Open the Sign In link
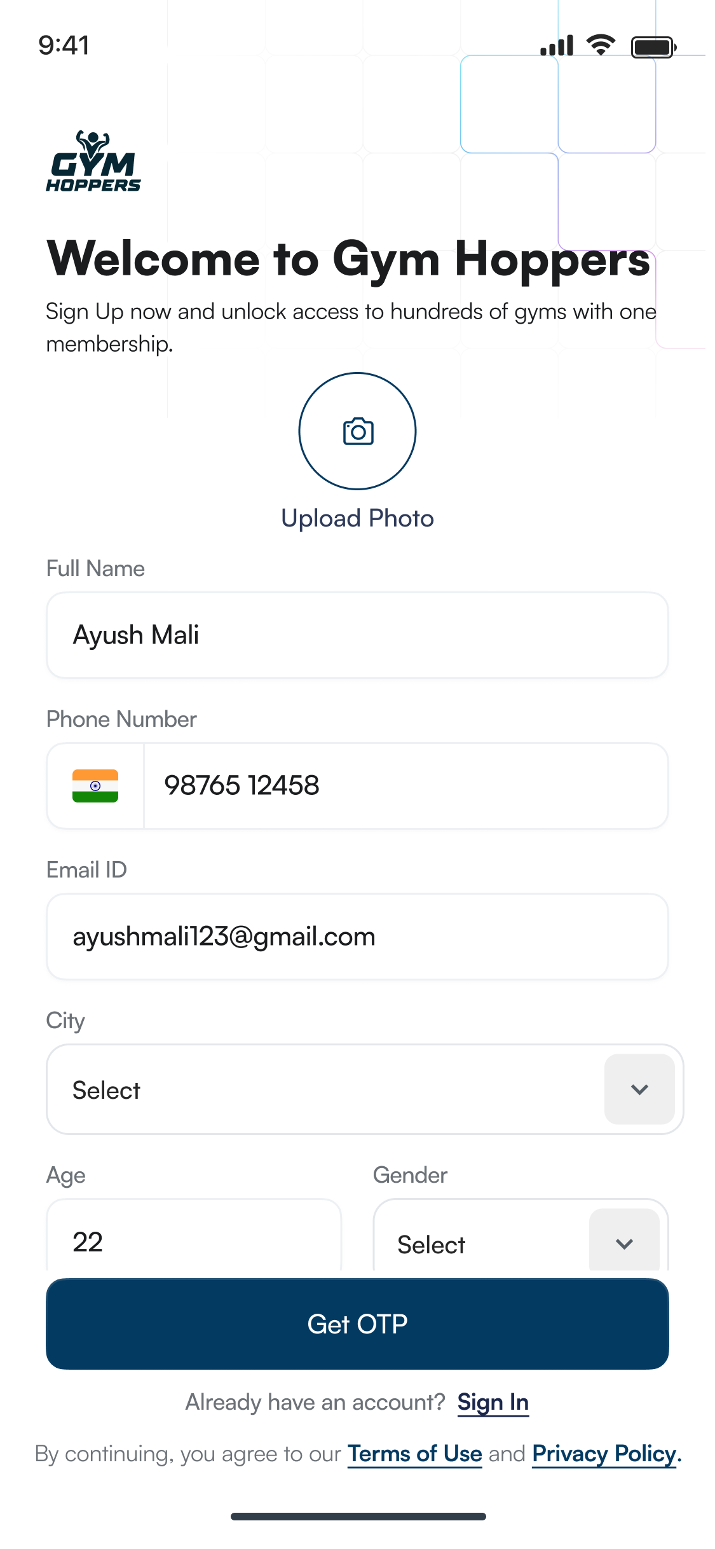This screenshot has width=715, height=1549. [x=493, y=1402]
